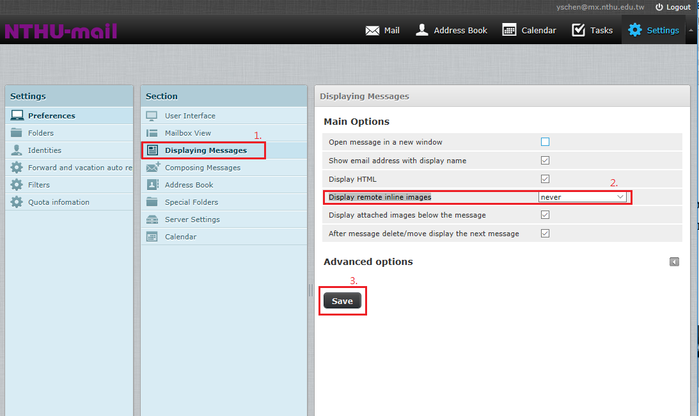Viewport: 699px width, 416px height.
Task: Click the Tasks checkmark icon
Action: click(579, 30)
